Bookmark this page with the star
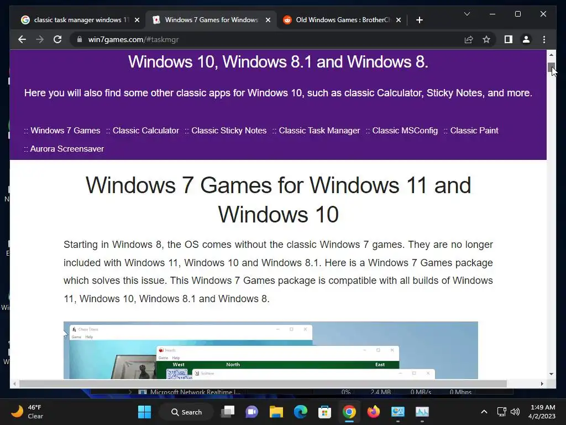The width and height of the screenshot is (566, 425). pyautogui.click(x=486, y=39)
